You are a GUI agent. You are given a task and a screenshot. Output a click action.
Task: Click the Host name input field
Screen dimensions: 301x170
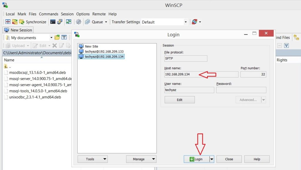tap(201, 74)
